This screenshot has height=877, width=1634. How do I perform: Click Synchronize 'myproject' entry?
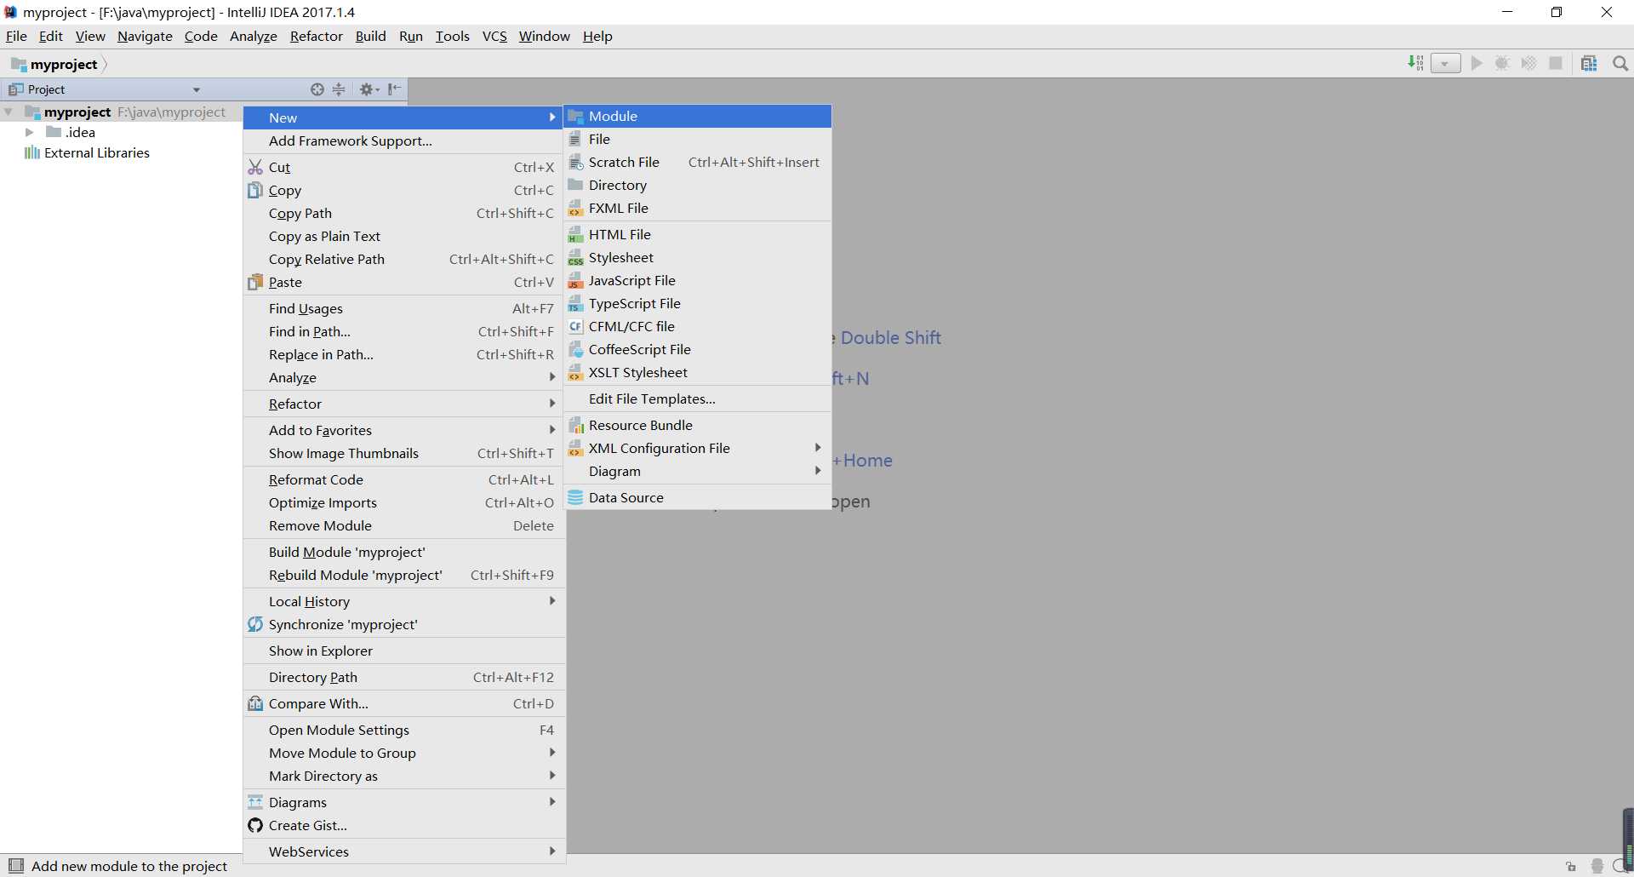point(404,625)
